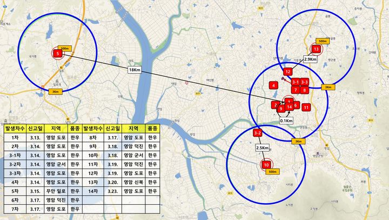Click red marker numbered 1
Screen dimensions: 389x220
(289, 101)
